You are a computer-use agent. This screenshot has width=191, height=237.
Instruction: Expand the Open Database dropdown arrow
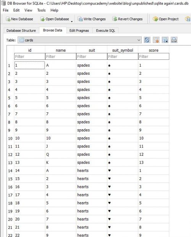72,21
